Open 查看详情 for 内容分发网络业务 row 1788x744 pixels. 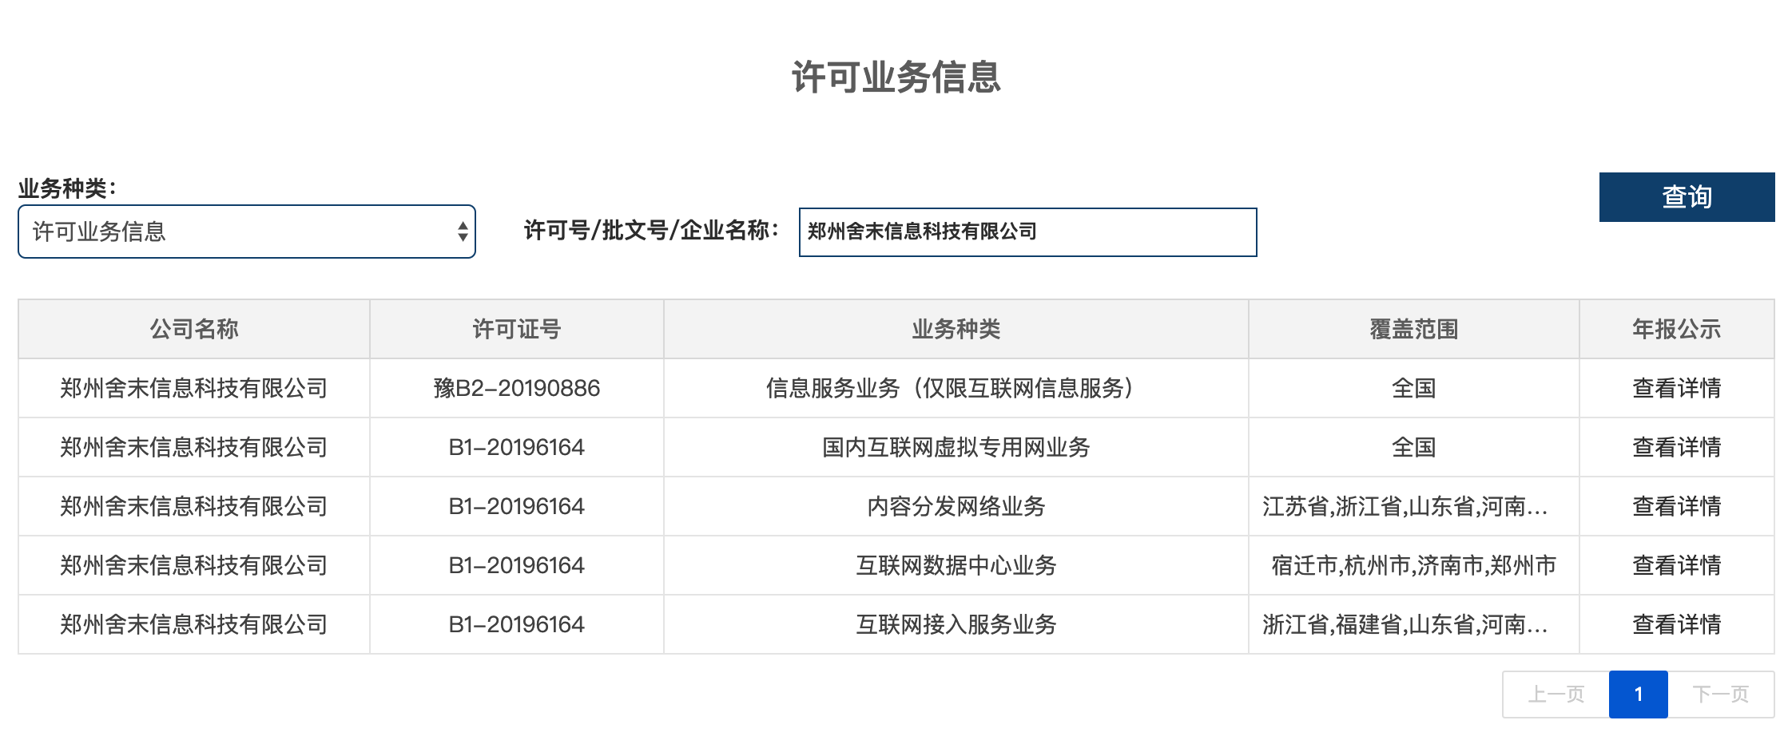[1676, 506]
